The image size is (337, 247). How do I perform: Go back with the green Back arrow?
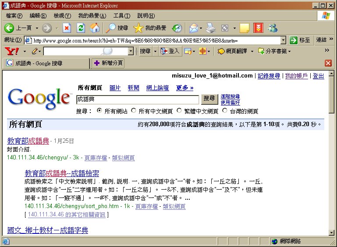point(9,28)
